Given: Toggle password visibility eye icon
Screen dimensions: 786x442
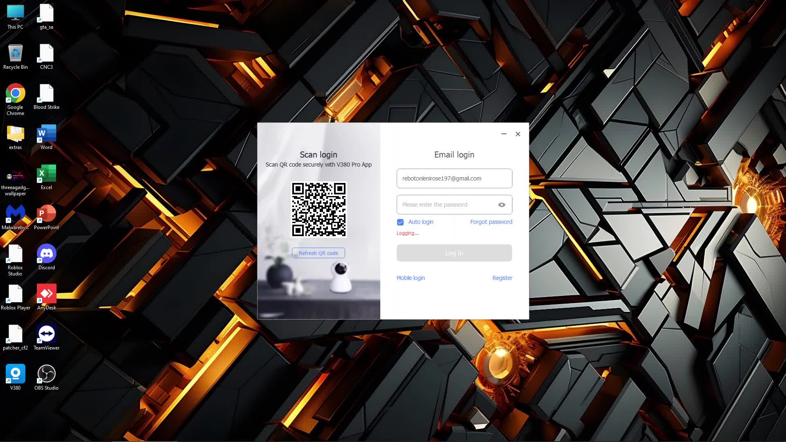Looking at the screenshot, I should tap(501, 205).
